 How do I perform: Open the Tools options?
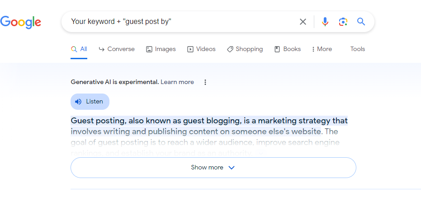tap(357, 49)
